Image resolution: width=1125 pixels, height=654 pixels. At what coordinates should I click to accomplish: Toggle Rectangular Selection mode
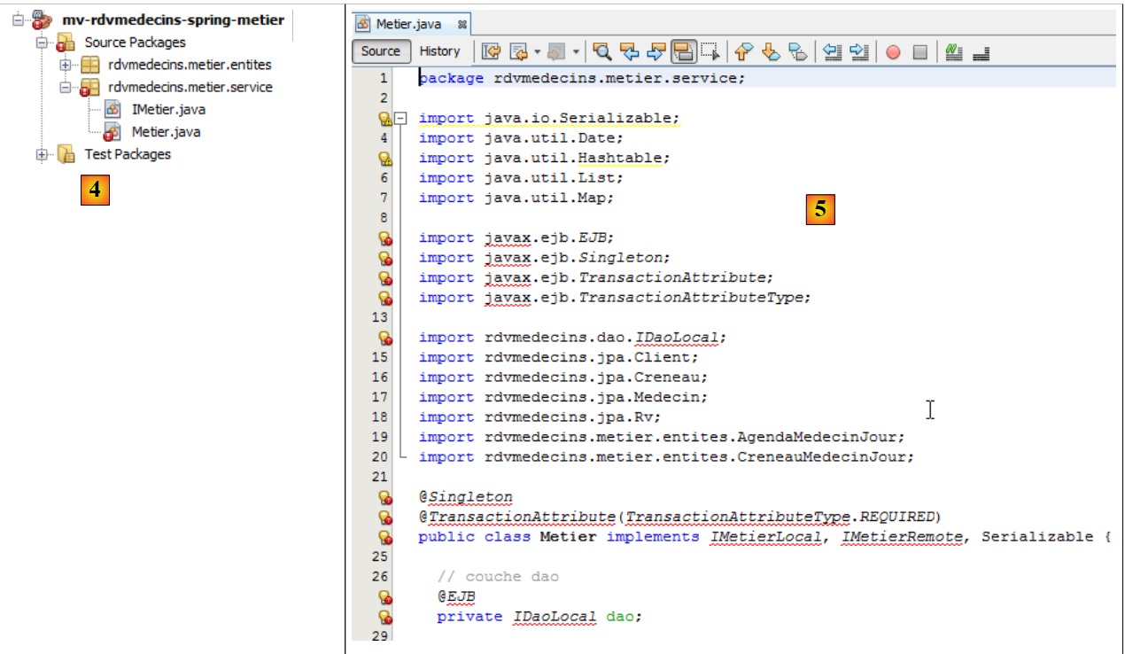[x=710, y=51]
